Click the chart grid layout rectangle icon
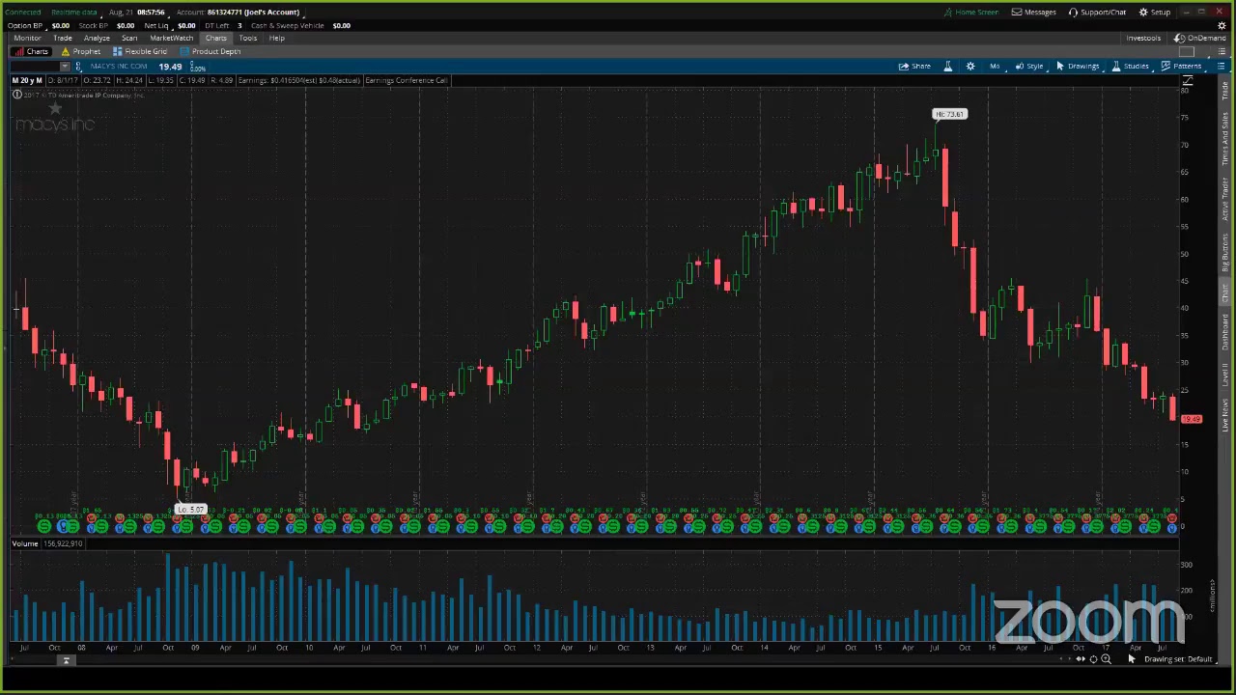Viewport: 1236px width, 695px height. click(x=1189, y=52)
